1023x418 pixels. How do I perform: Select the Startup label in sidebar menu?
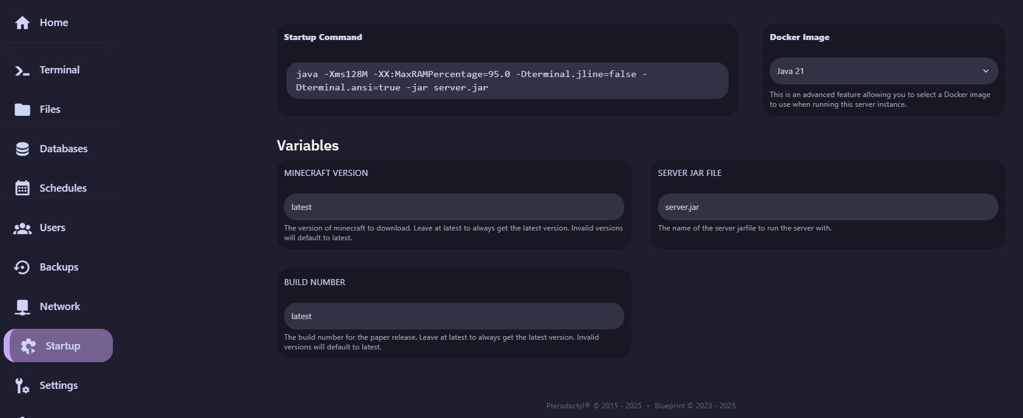(x=63, y=346)
